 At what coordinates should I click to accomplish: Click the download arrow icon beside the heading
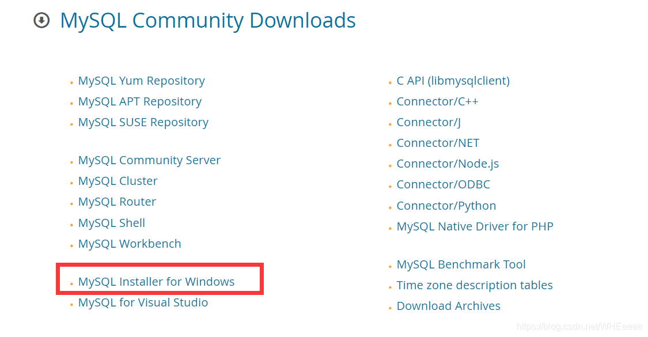pyautogui.click(x=41, y=20)
